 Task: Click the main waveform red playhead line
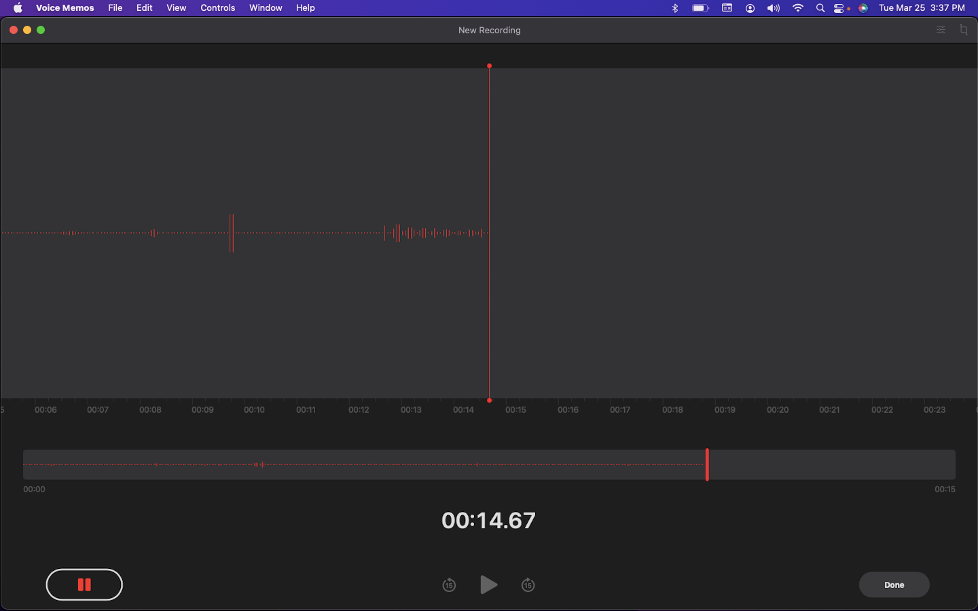coord(489,233)
